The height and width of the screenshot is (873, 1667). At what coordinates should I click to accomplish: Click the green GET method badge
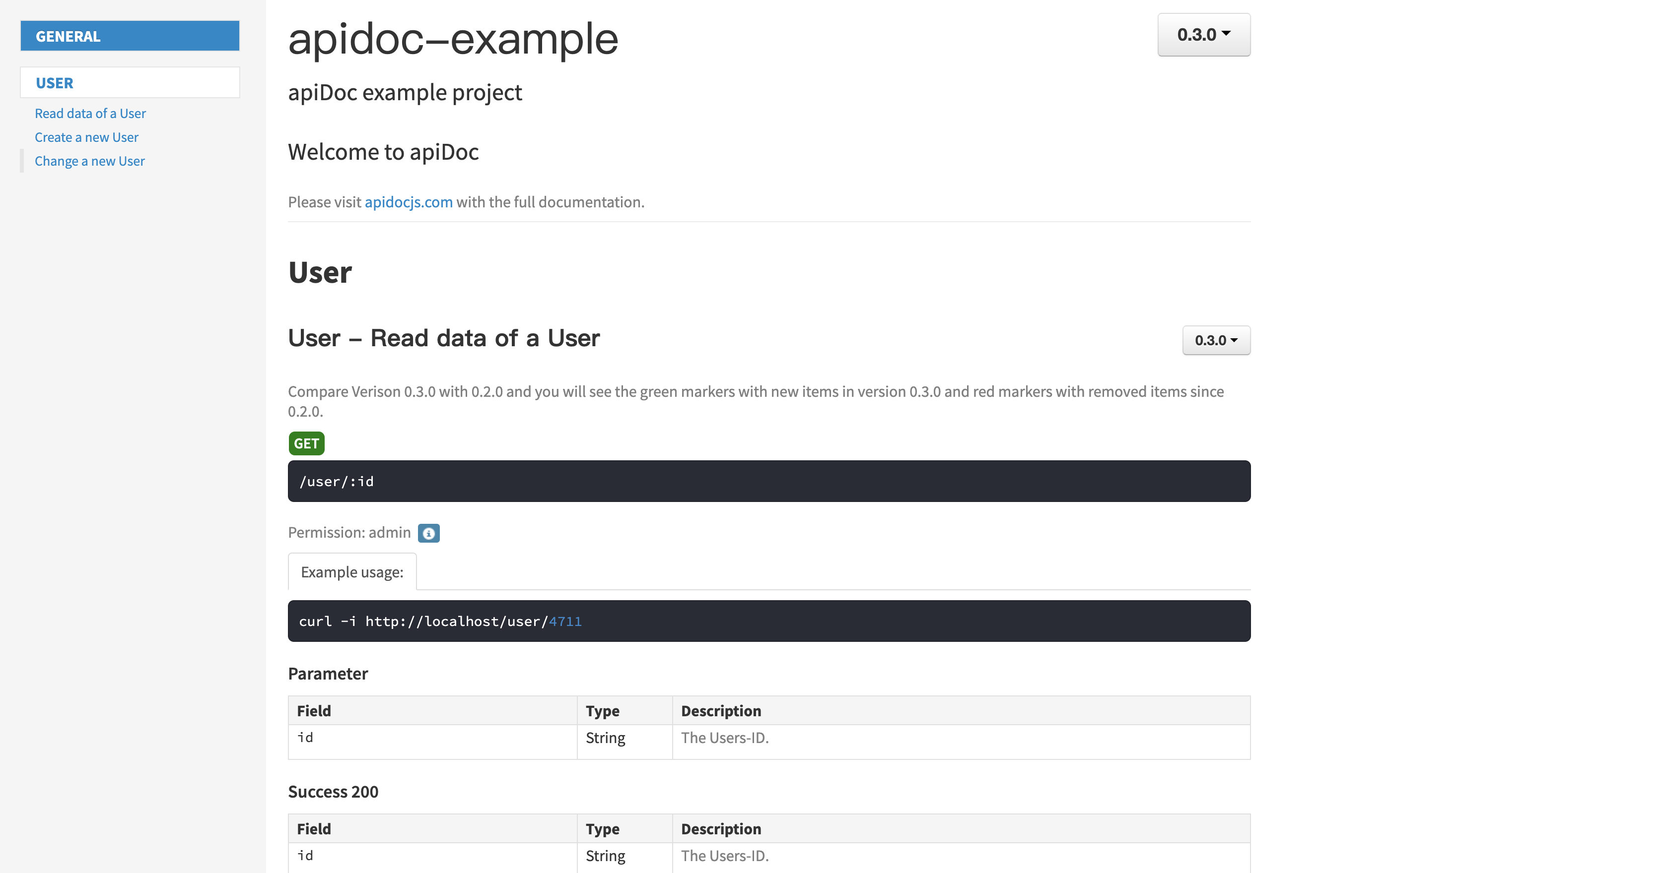click(x=306, y=443)
